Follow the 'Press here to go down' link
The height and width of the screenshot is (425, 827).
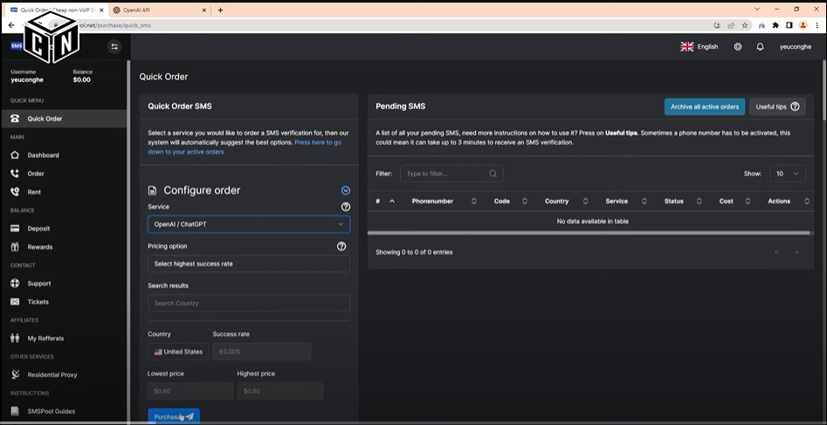tap(318, 141)
